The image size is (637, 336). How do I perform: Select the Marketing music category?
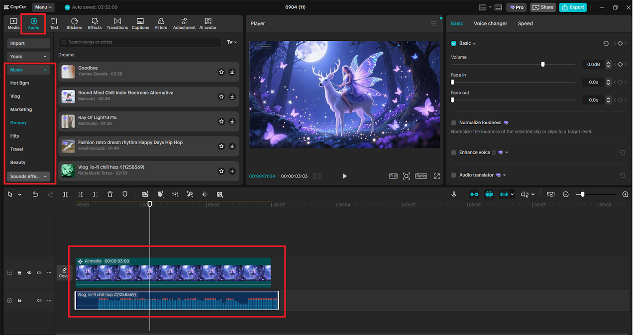21,109
